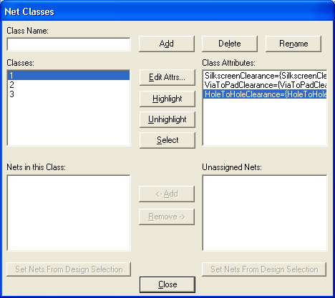335x298 pixels.
Task: Click the Net Classes title bar
Action: point(167,11)
